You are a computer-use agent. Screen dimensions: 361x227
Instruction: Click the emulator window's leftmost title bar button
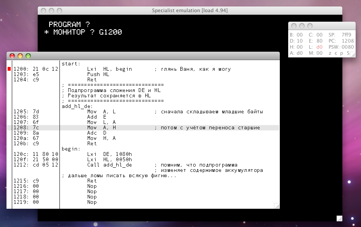click(43, 11)
